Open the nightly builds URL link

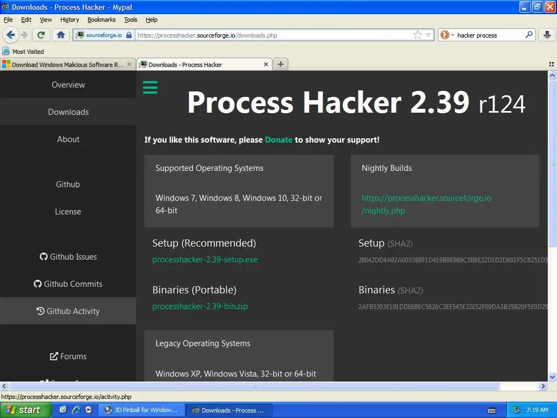426,204
